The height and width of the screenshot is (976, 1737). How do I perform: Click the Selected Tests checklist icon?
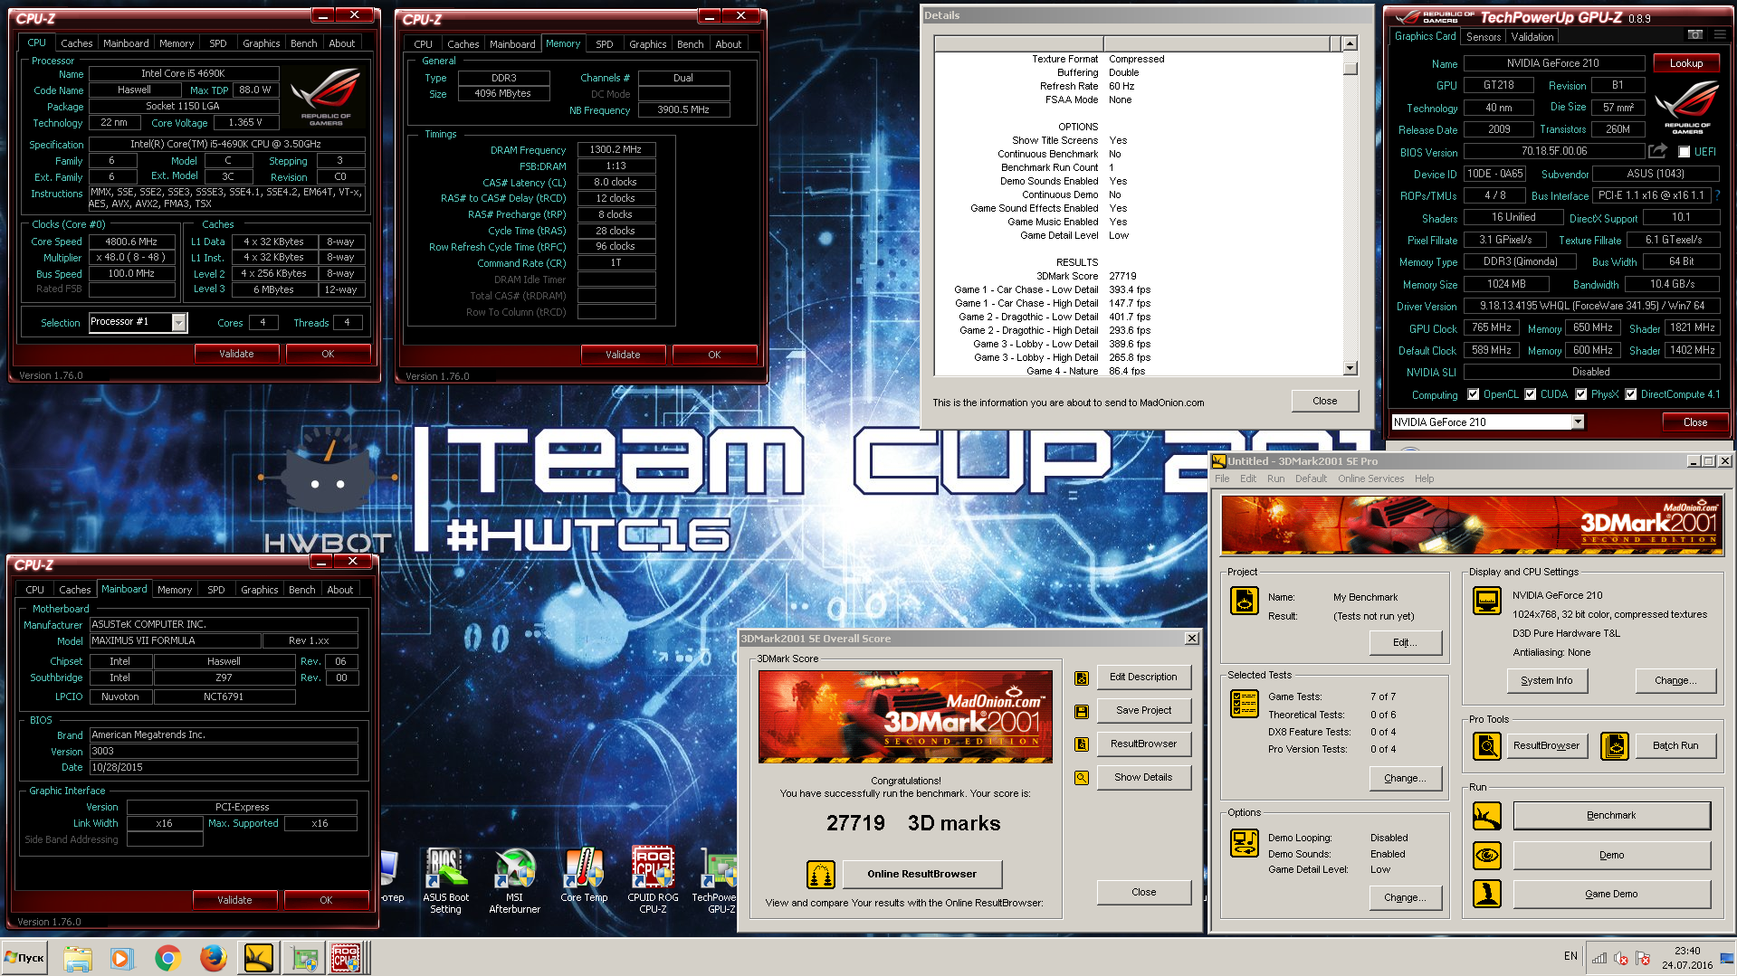pos(1245,703)
